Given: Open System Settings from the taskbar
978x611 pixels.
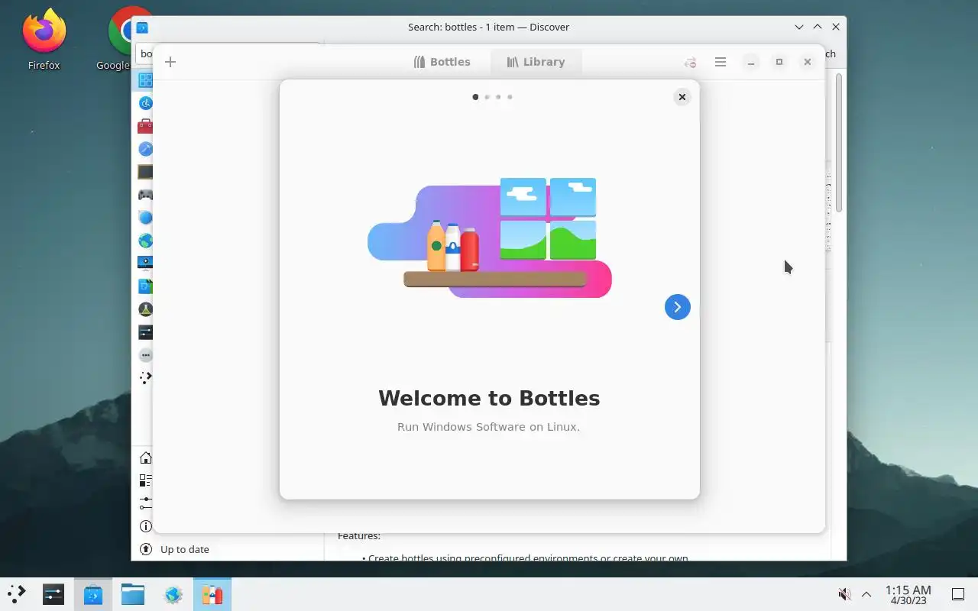Looking at the screenshot, I should point(53,594).
